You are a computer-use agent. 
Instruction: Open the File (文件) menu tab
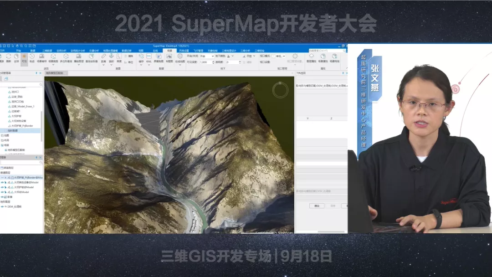[x=3, y=51]
